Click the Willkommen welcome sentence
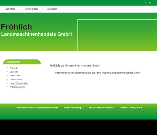The image size is (157, 135). [98, 73]
